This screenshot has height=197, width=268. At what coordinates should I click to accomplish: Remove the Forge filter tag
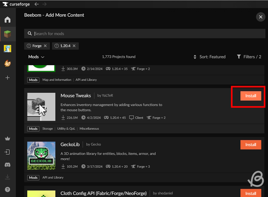click(x=45, y=46)
